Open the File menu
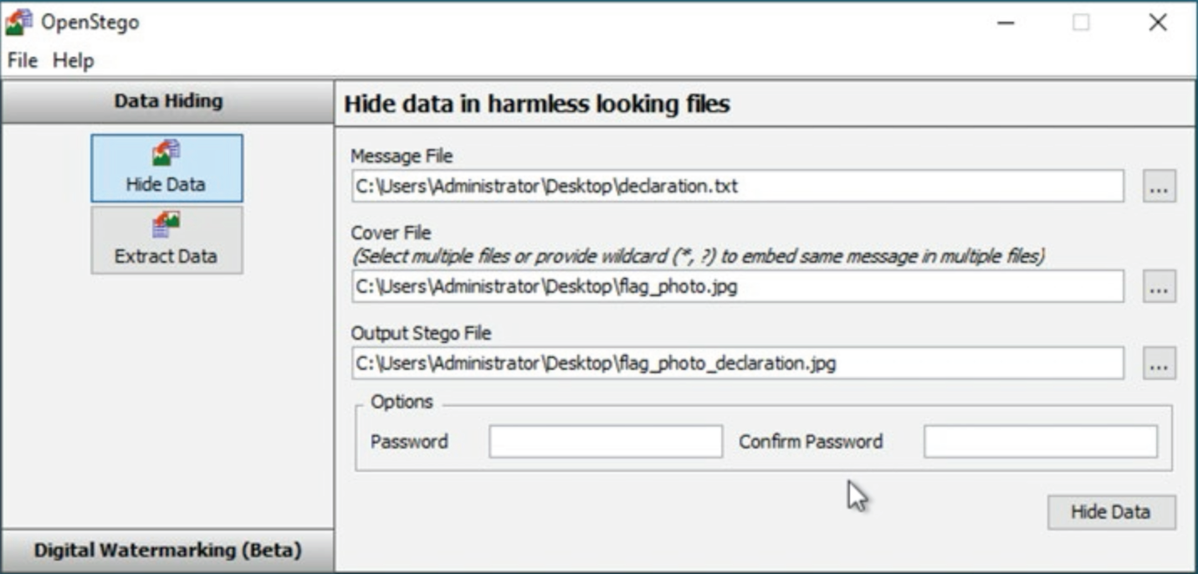1198x574 pixels. click(23, 60)
